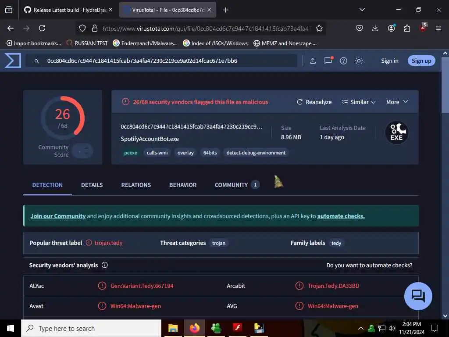The height and width of the screenshot is (337, 449).
Task: Open the extensions puzzle icon
Action: (x=407, y=28)
